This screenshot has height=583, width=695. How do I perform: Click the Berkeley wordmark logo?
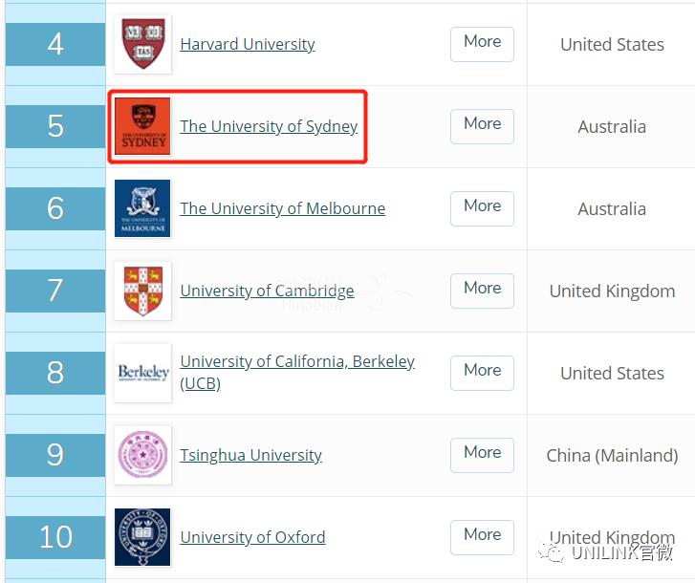point(142,373)
